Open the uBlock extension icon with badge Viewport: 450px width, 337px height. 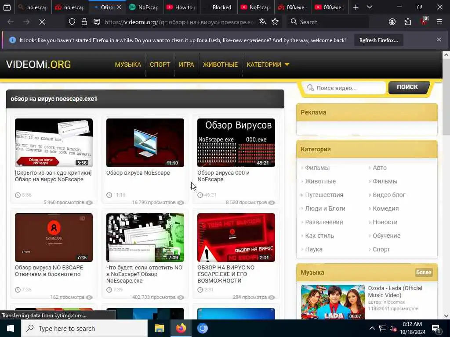pyautogui.click(x=424, y=21)
